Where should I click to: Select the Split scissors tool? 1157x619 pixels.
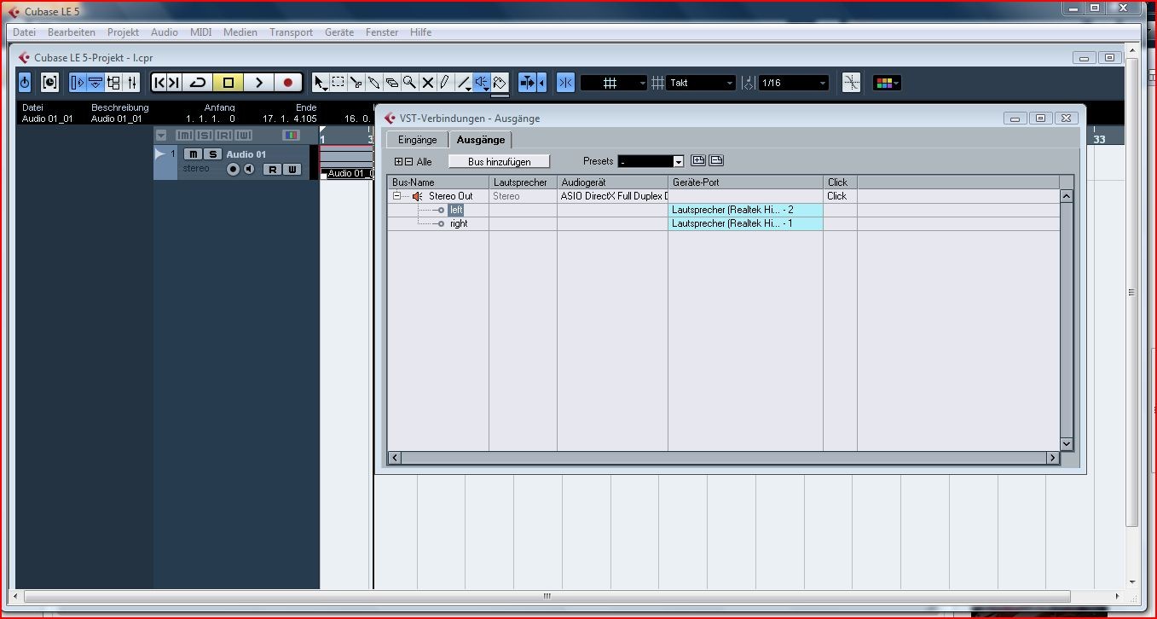tap(356, 83)
